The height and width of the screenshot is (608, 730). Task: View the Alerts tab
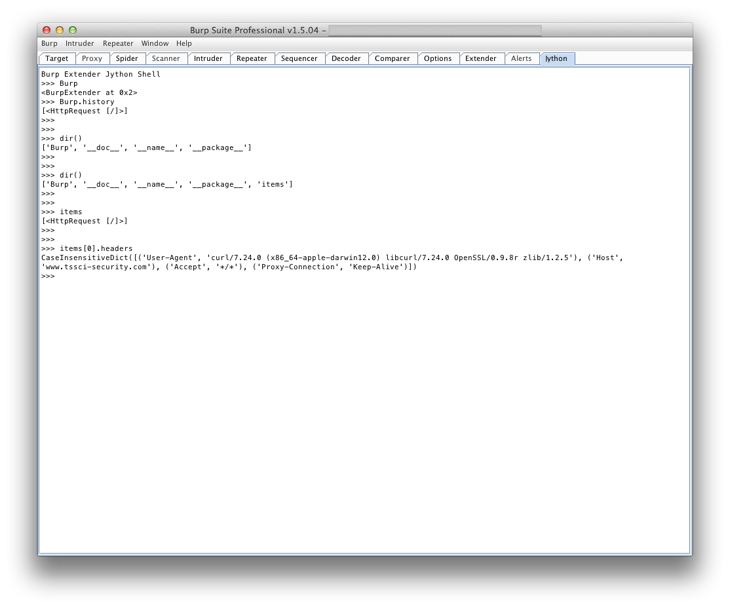[x=522, y=58]
